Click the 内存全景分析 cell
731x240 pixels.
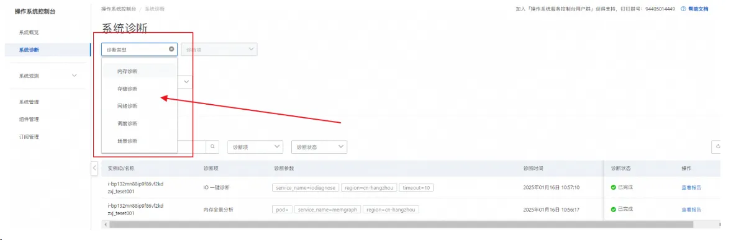click(218, 210)
